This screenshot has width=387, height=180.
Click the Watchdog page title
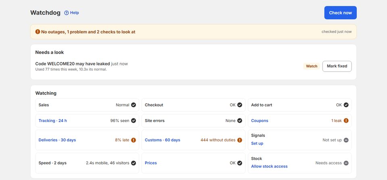pyautogui.click(x=46, y=13)
